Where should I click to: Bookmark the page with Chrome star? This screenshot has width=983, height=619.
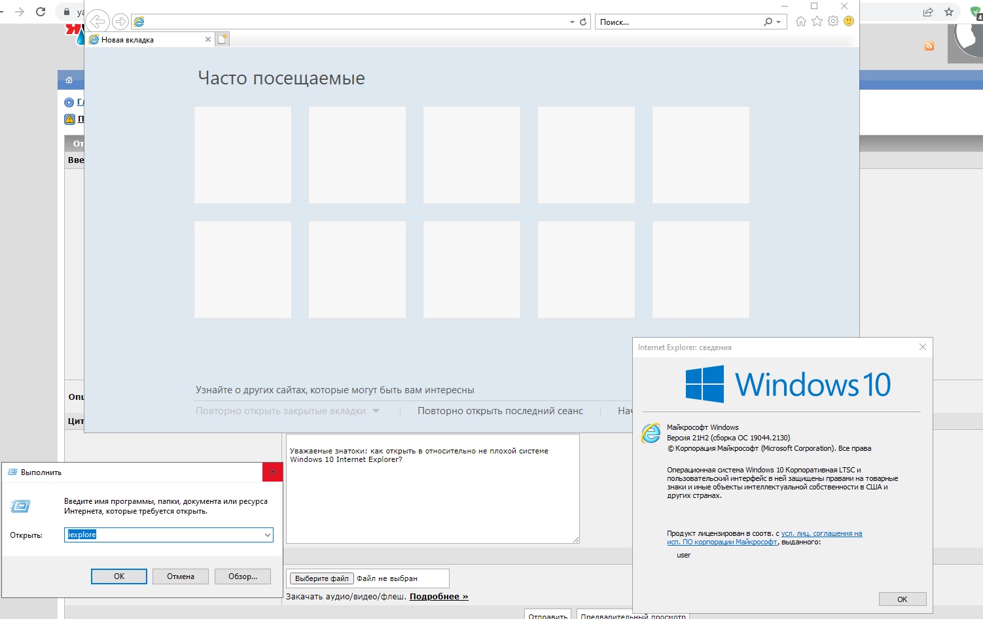[x=949, y=12]
